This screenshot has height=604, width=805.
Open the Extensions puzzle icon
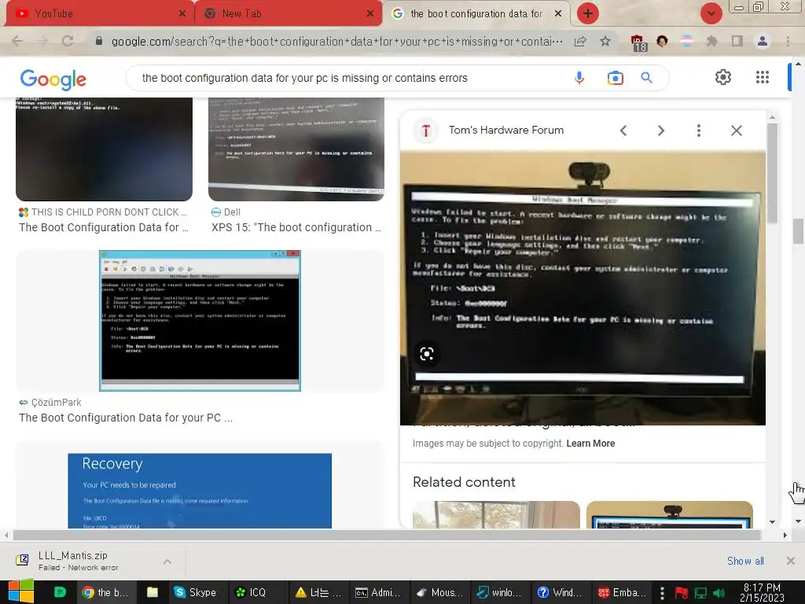pos(711,41)
